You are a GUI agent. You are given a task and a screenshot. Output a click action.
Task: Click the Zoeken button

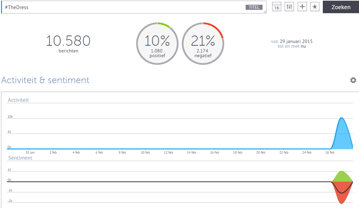(x=341, y=7)
